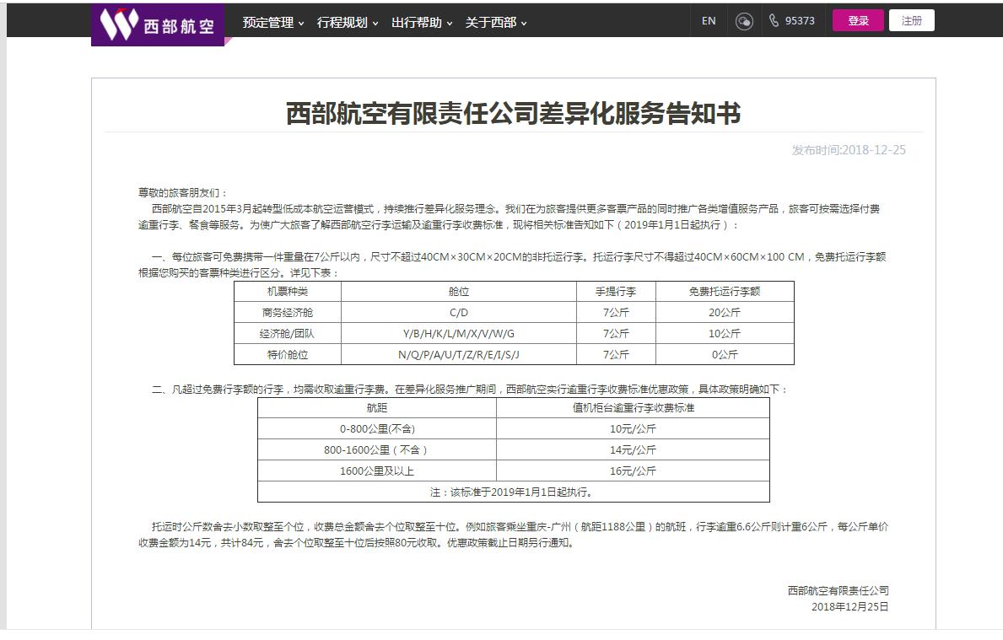This screenshot has height=640, width=1003.
Task: Click the 发布时间 2018-12-25 publish date
Action: click(x=848, y=150)
